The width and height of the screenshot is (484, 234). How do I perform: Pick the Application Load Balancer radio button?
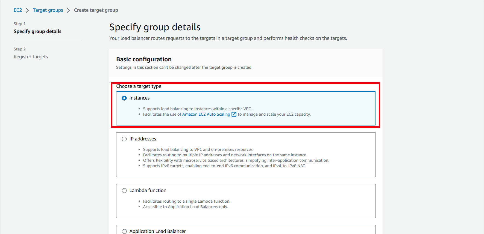click(124, 231)
